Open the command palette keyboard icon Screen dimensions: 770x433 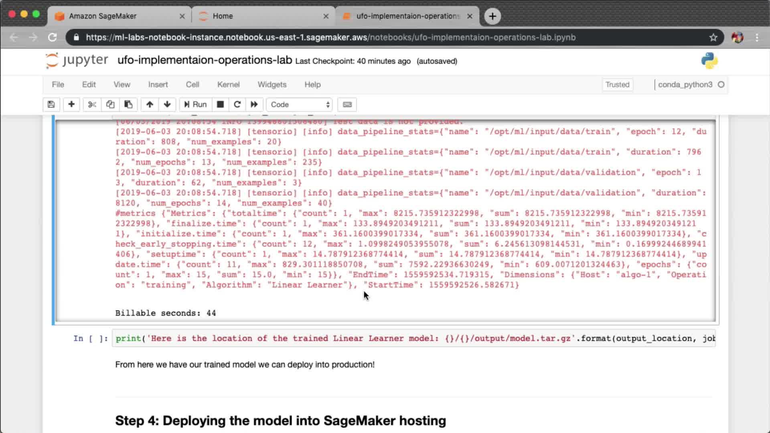tap(347, 105)
